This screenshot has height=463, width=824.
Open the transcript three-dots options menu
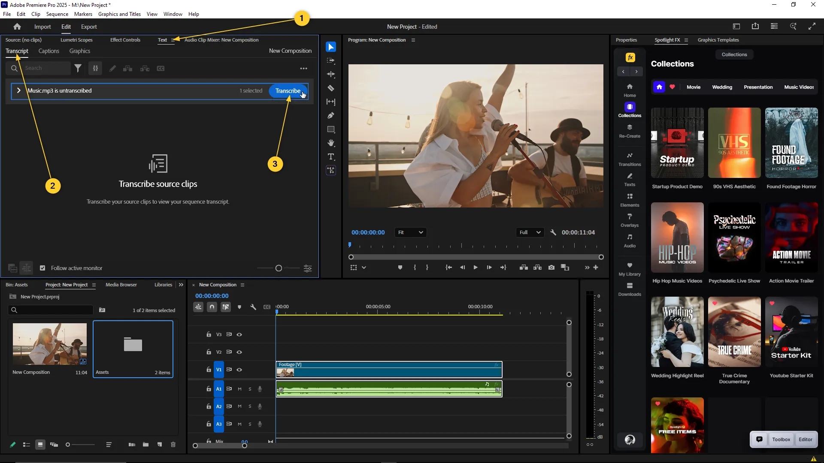(303, 68)
